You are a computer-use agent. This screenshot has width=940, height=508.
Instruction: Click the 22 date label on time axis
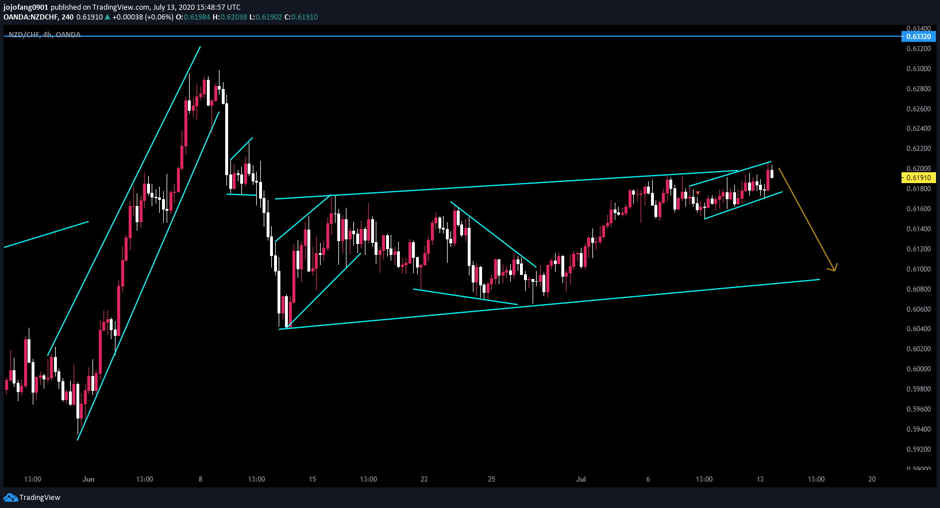(x=424, y=479)
